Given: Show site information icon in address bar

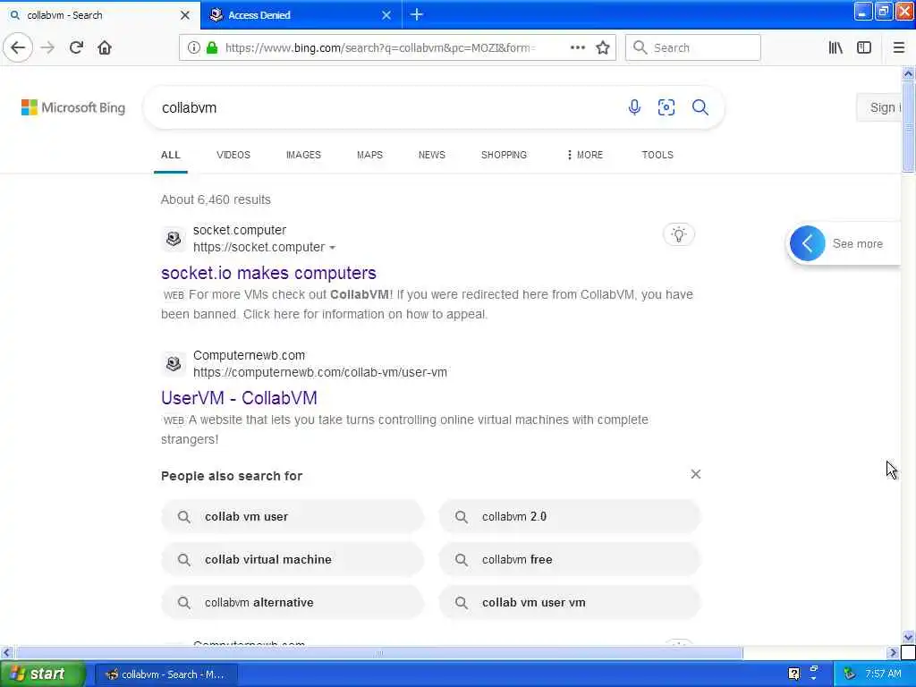Looking at the screenshot, I should coord(193,47).
